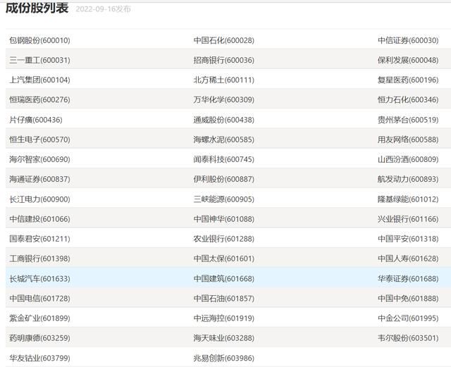451x367 pixels.
Task: Click 万华化学(600309)
Action: coord(224,99)
